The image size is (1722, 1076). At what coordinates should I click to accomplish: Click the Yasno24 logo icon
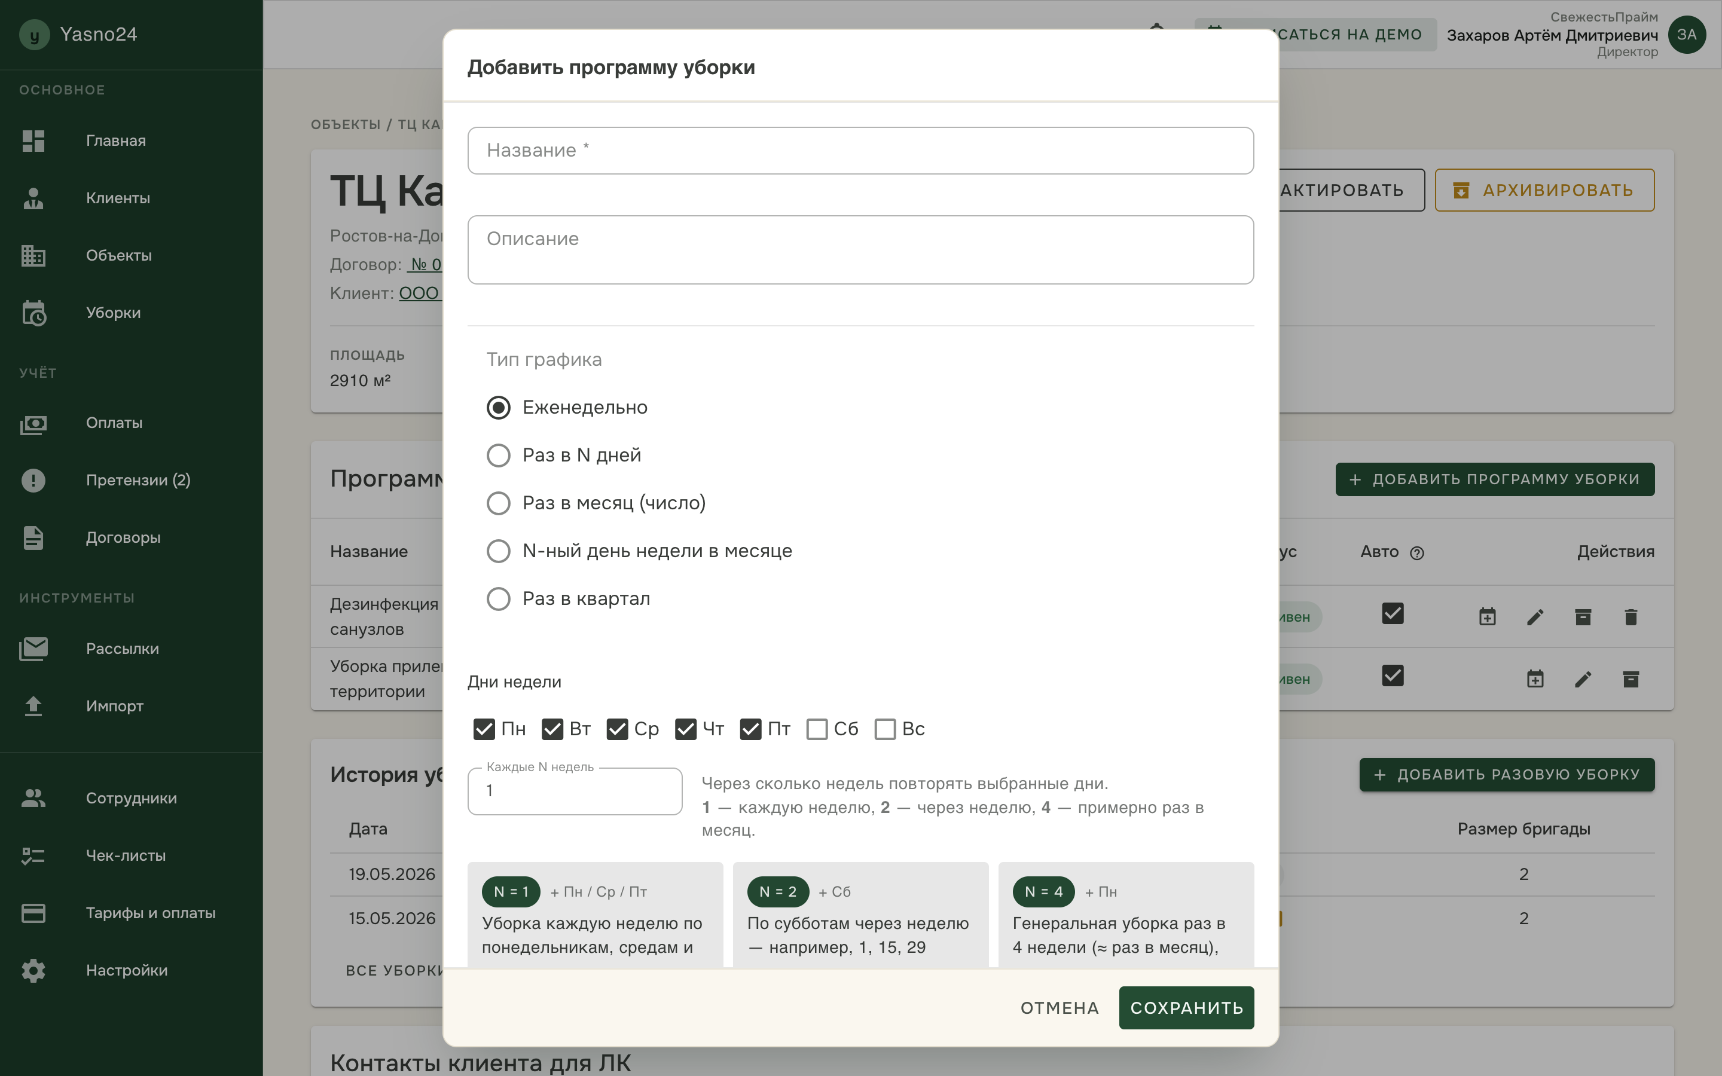(x=34, y=34)
